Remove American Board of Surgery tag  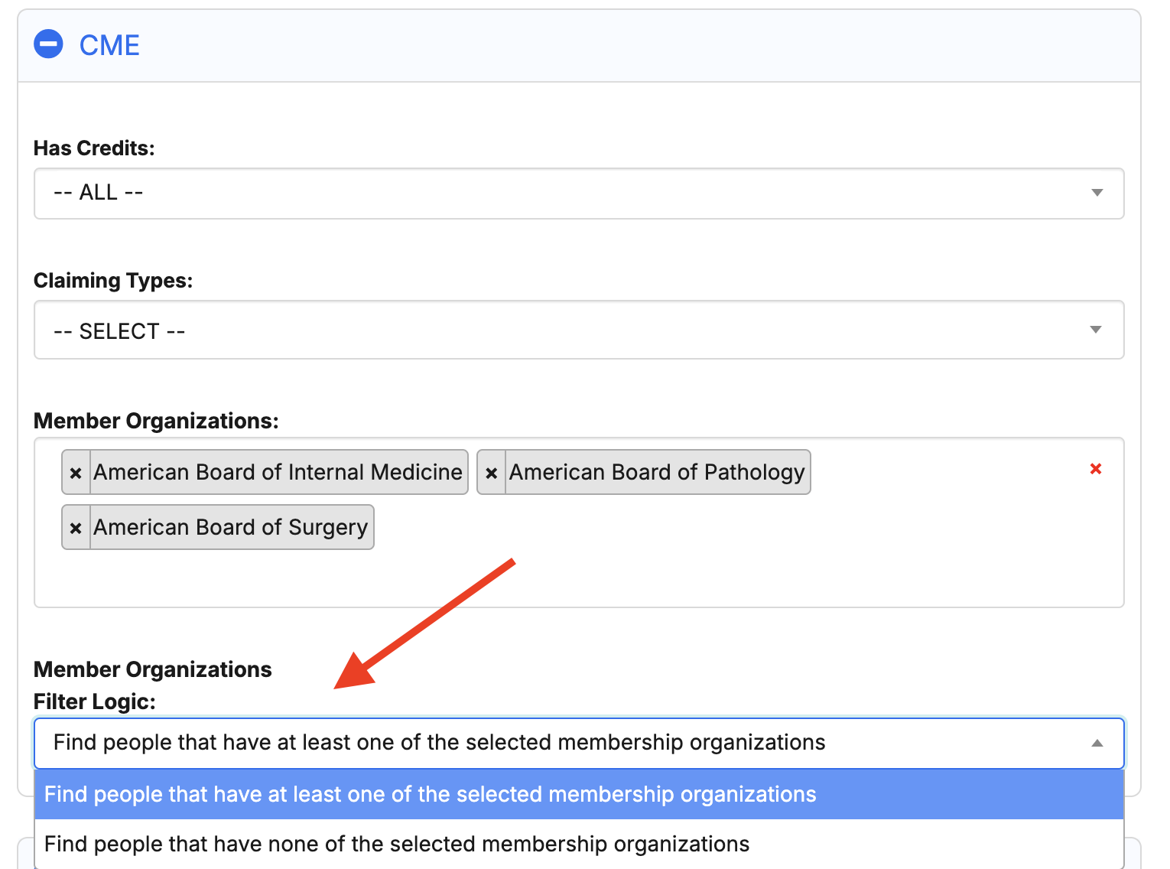pyautogui.click(x=76, y=528)
